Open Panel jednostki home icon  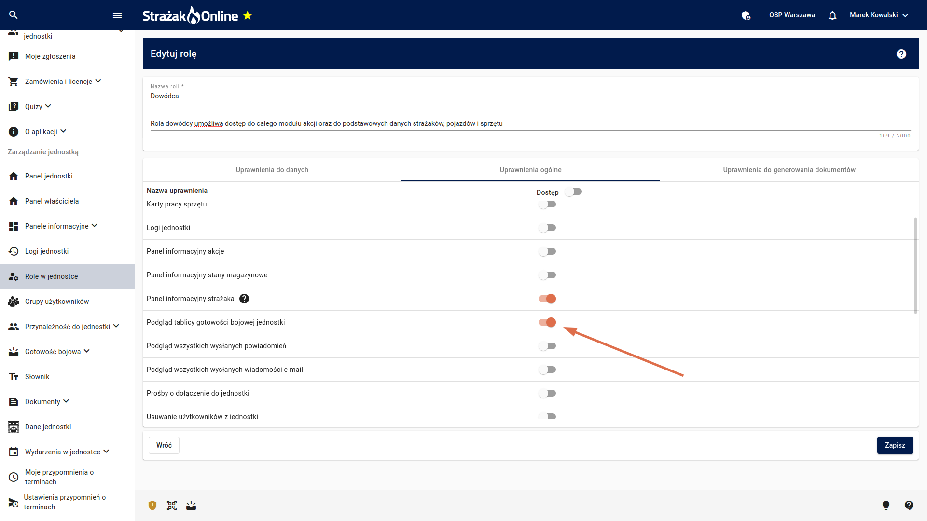pyautogui.click(x=14, y=176)
